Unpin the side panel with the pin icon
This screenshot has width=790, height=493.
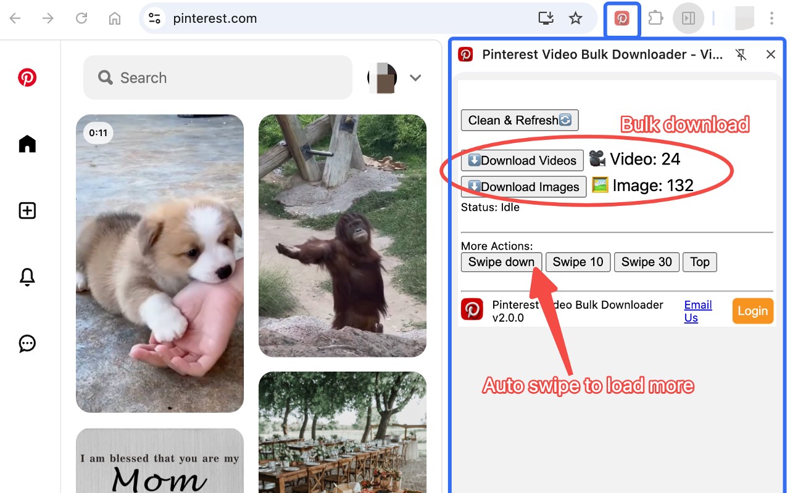741,55
